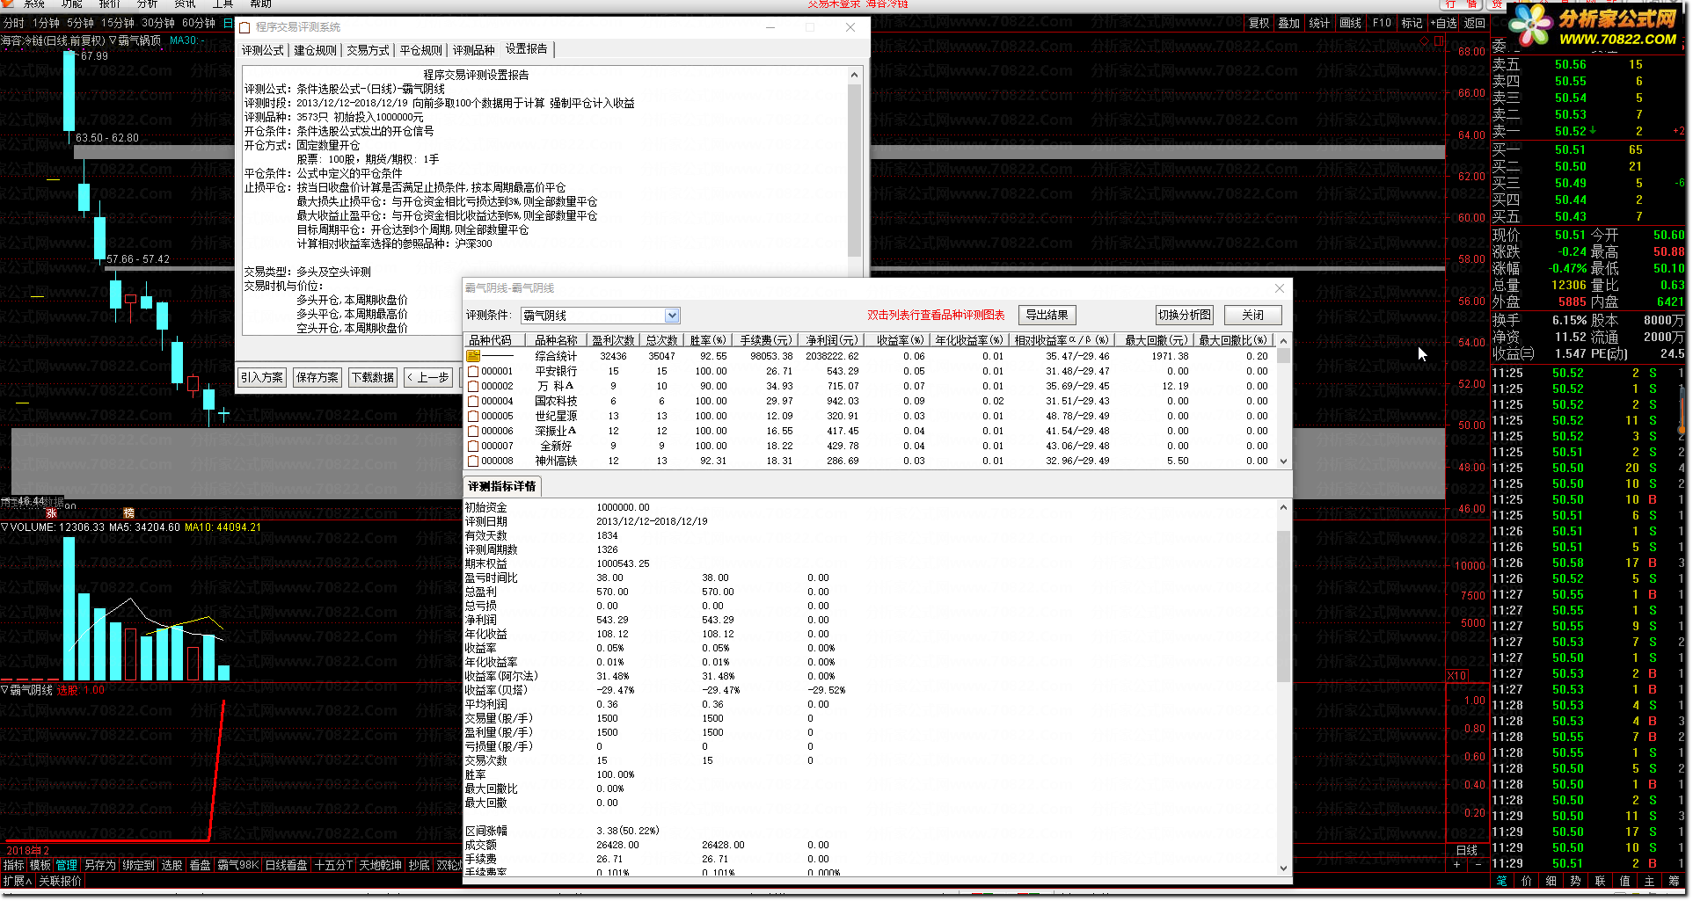Tick the checkbox for stock 000004 国农科技
This screenshot has height=901, width=1693.
[473, 402]
